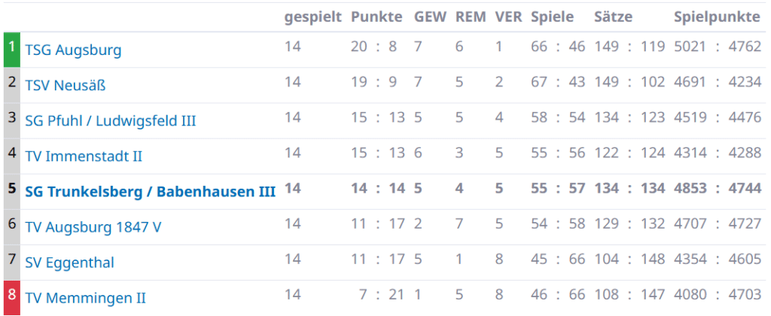
Task: Select the Sätze column header
Action: 613,17
